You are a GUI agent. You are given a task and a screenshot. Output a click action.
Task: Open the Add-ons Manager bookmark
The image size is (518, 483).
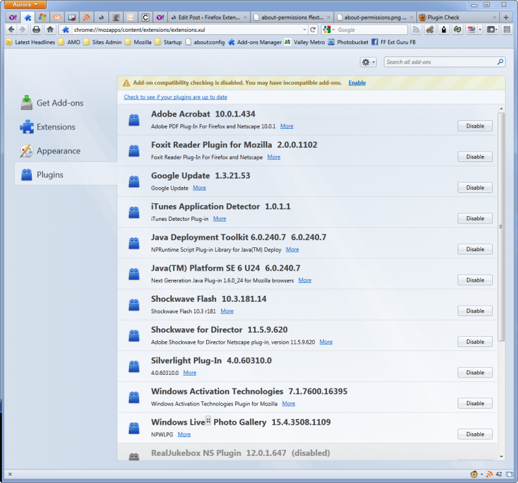(255, 42)
